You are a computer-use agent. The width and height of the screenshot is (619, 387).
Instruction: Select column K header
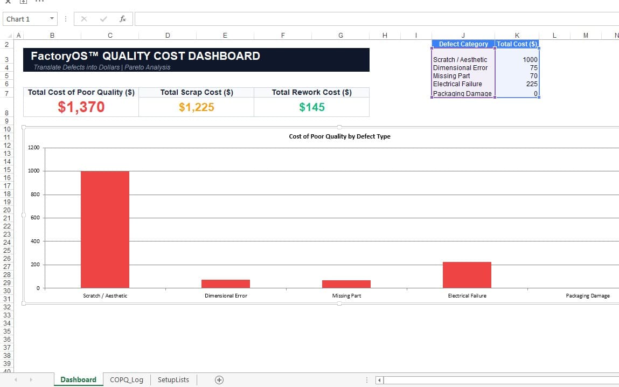click(x=517, y=36)
